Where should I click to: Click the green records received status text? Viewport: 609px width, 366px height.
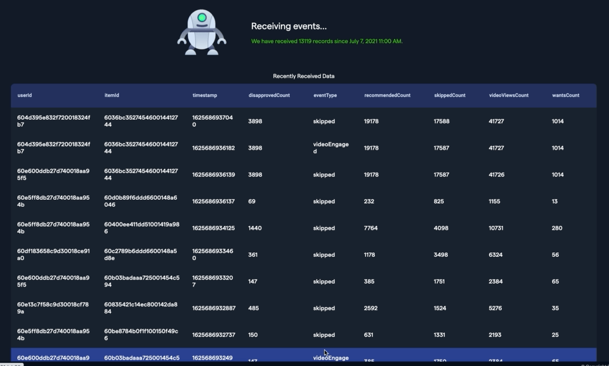point(327,41)
